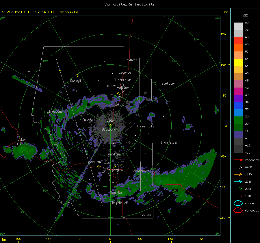Screen dimensions: 260x243
Task: Click the magenta 18TS arrow icon
Action: 238,196
